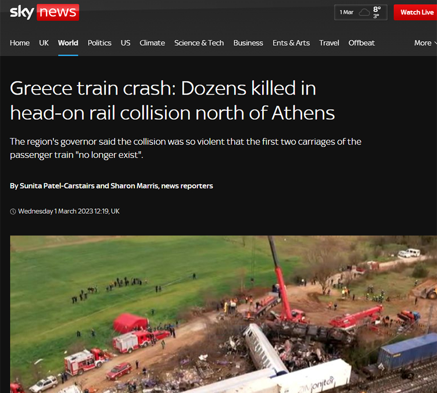The width and height of the screenshot is (437, 393).
Task: Click the clock icon beside the article date
Action: click(13, 211)
